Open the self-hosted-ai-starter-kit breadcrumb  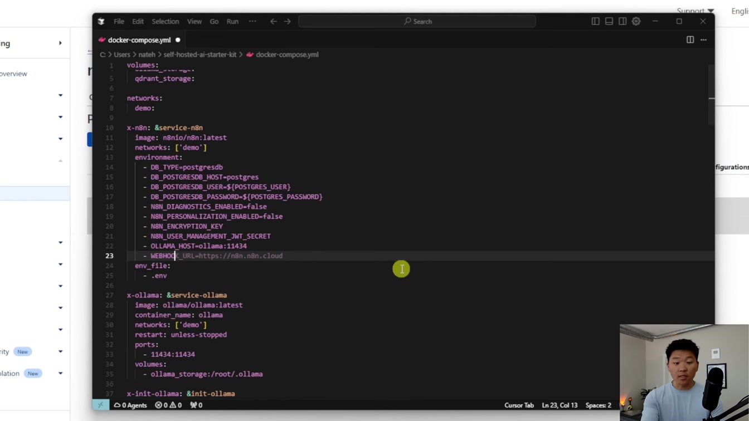point(200,55)
